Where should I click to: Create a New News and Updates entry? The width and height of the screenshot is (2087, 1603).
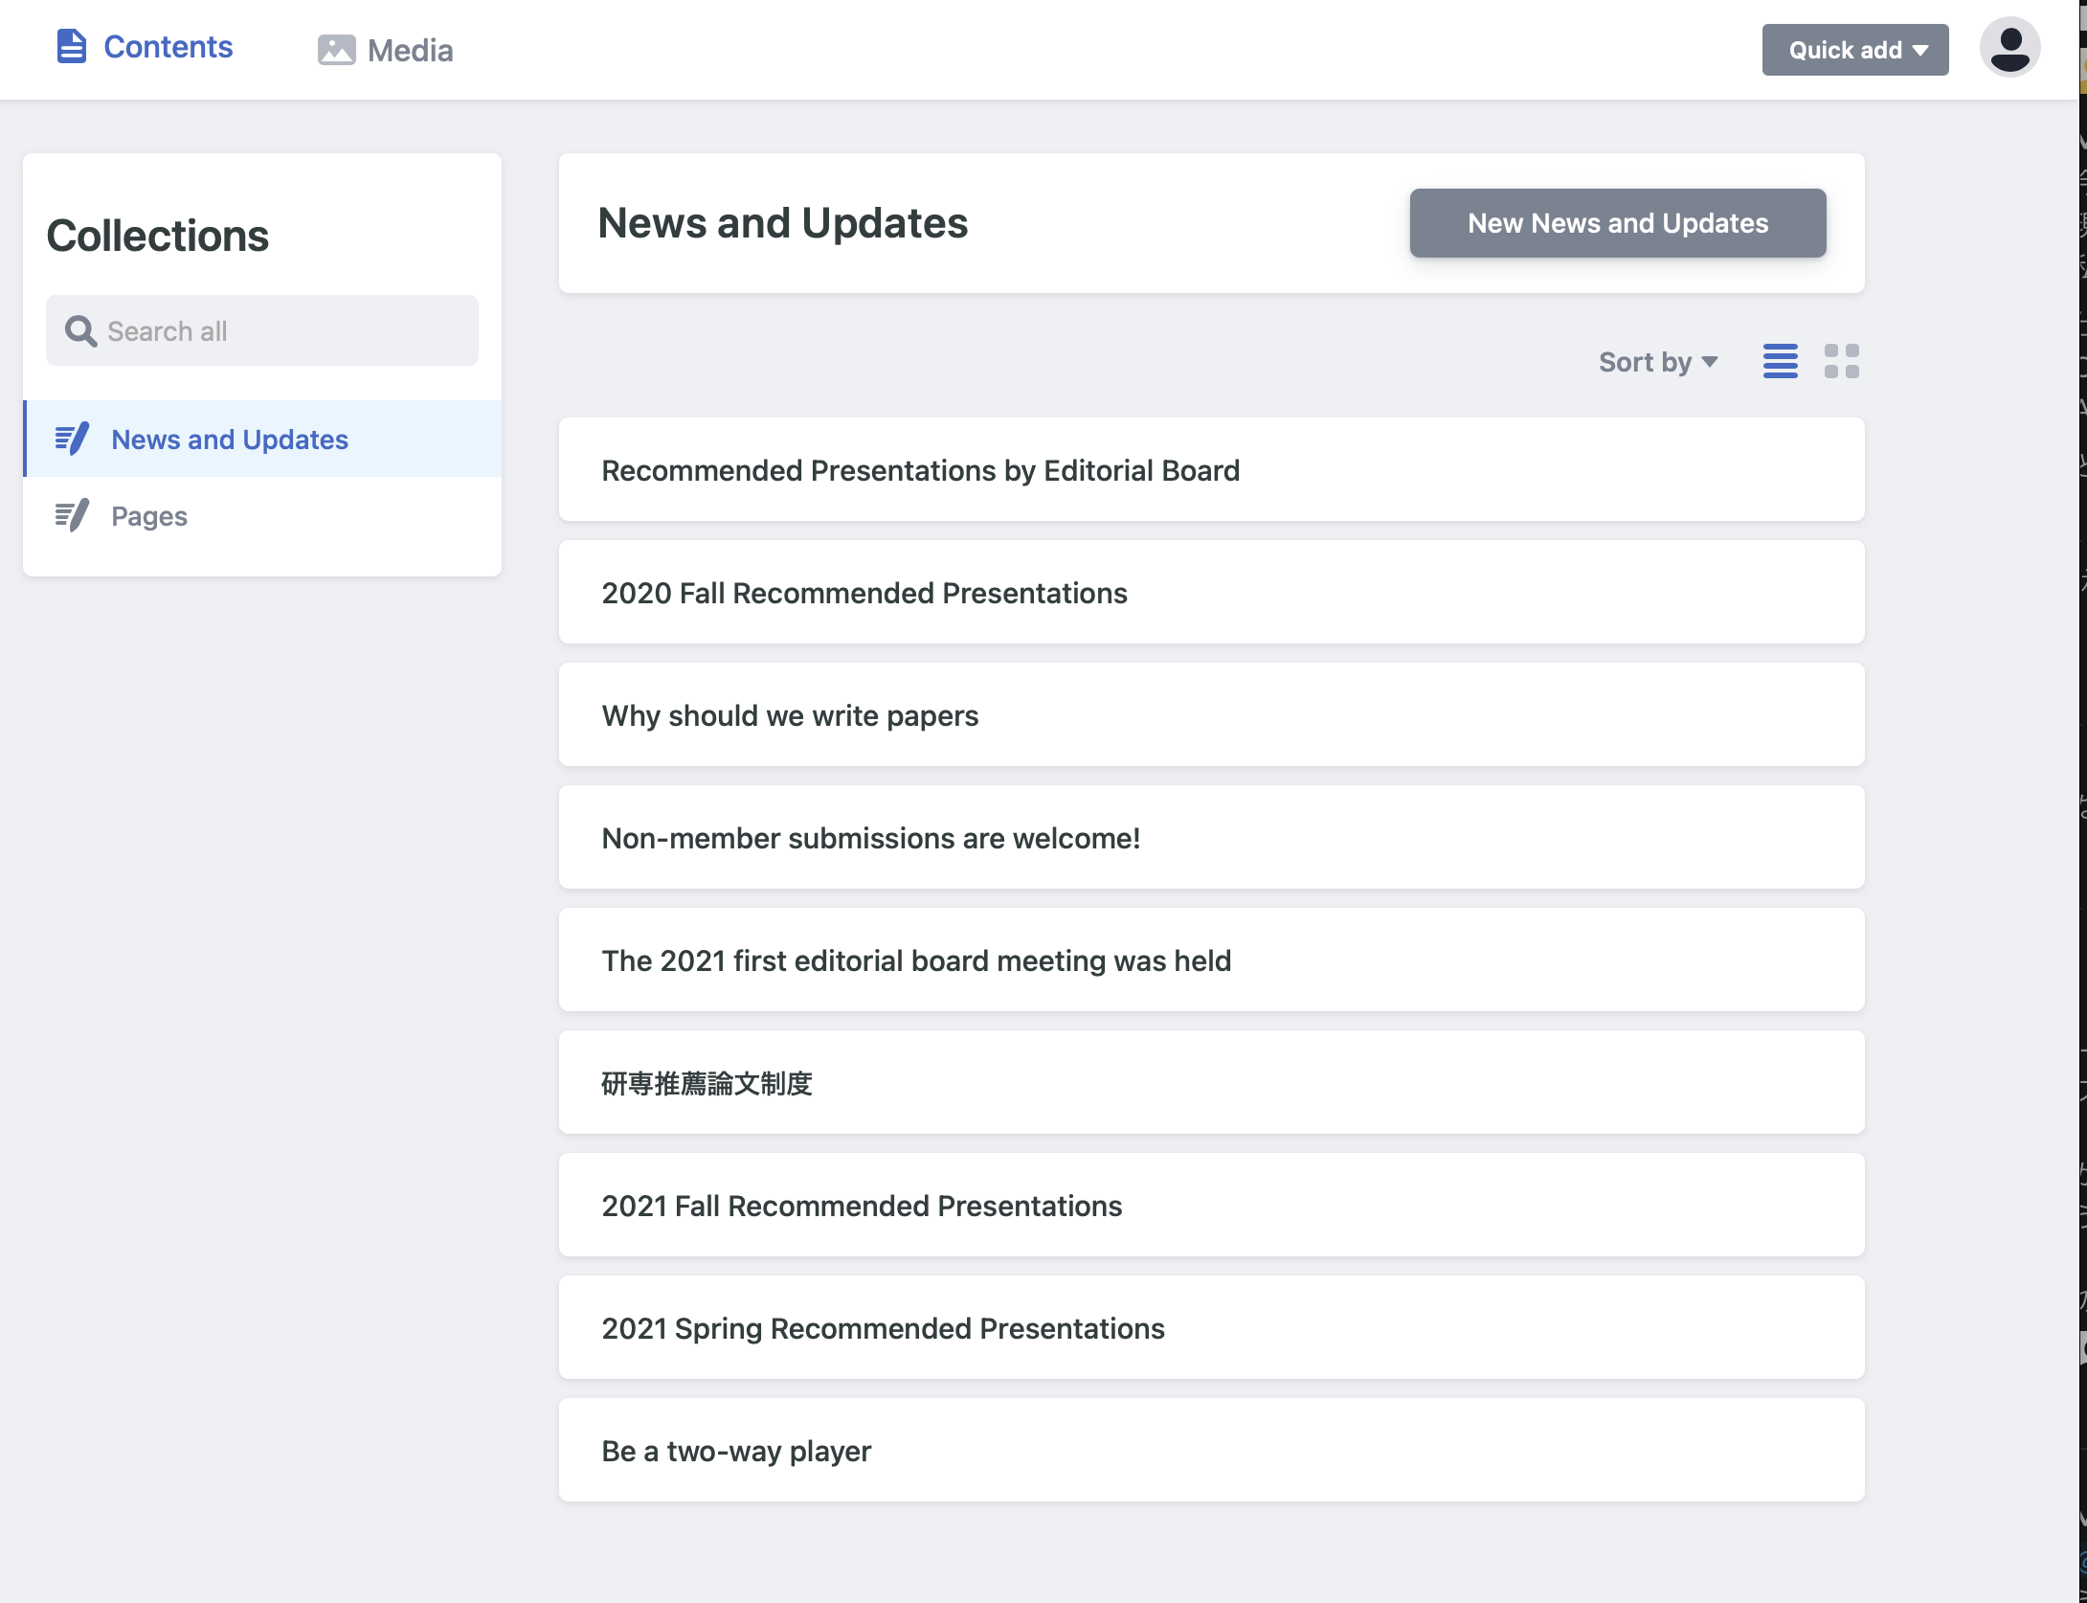point(1617,223)
